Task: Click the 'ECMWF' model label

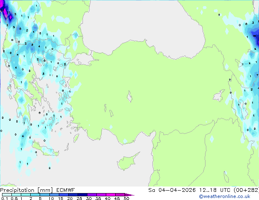Action: click(66, 190)
